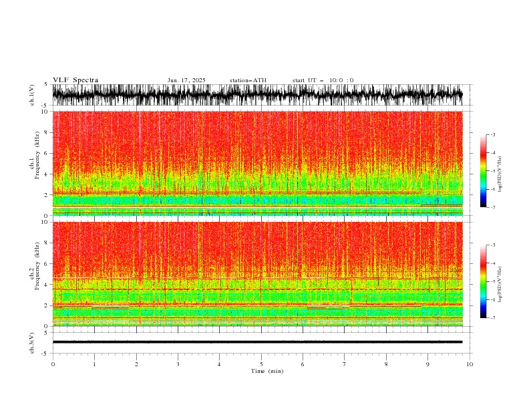
Task: Click the "6" tick on ch.2 frequency axis
Action: tap(47, 264)
